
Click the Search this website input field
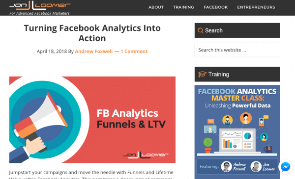(237, 50)
